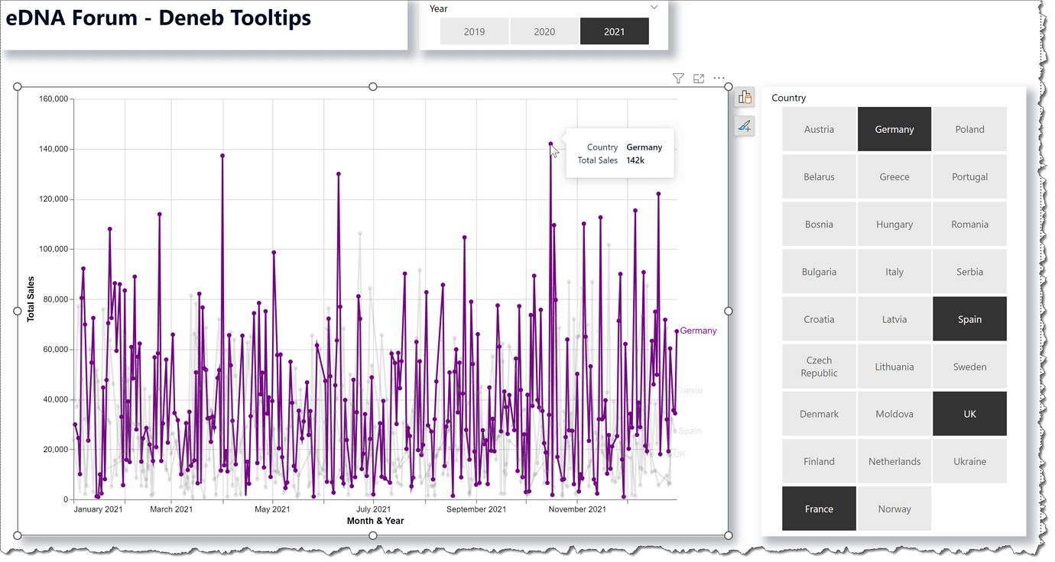Click the Germany series label on the chart
This screenshot has height=562, width=1055.
pyautogui.click(x=697, y=330)
